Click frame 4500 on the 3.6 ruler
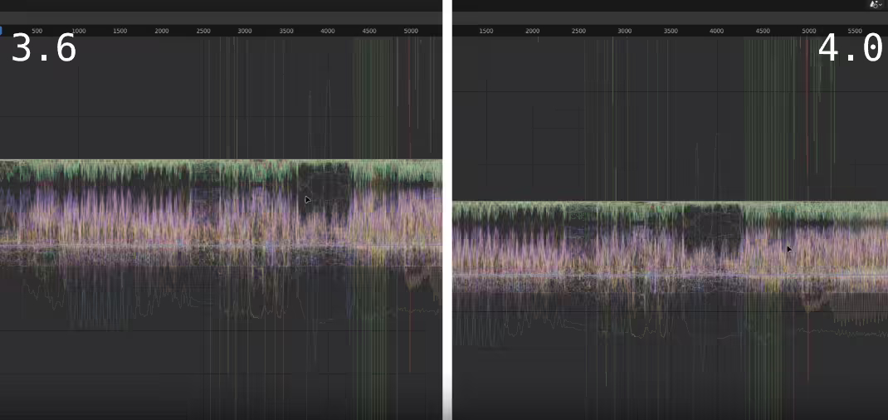This screenshot has width=888, height=420. pos(369,32)
